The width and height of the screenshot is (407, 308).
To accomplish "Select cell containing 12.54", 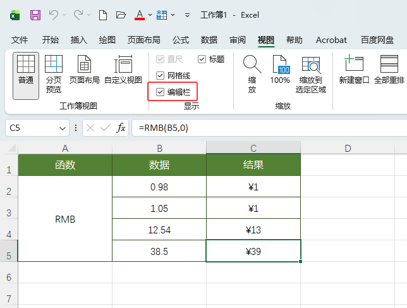I will coord(159,230).
